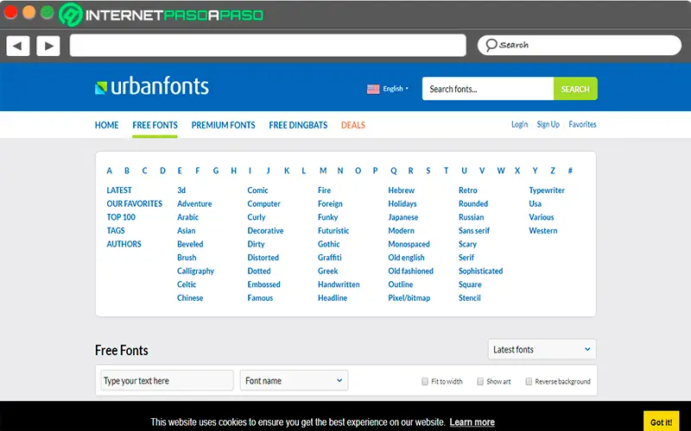Open the AUTHORS link

tap(124, 244)
